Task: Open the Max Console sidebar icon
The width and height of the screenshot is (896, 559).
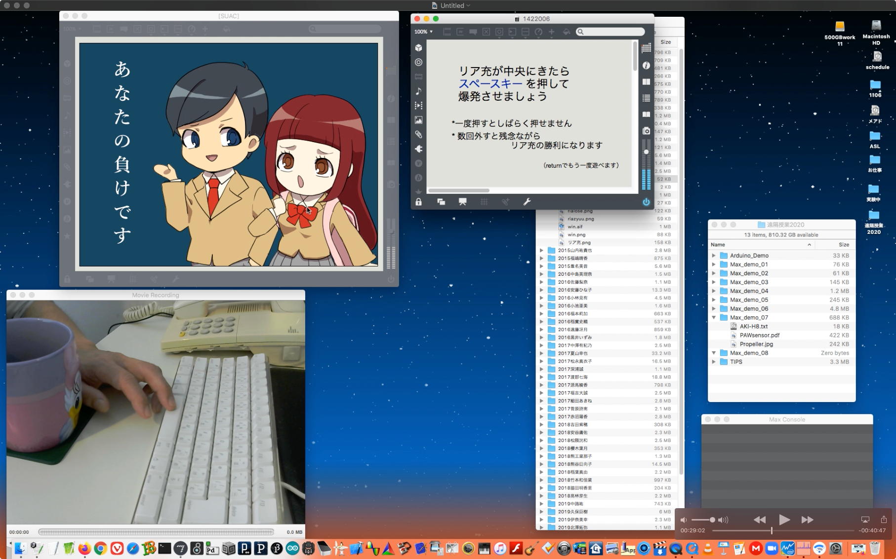Action: [646, 98]
